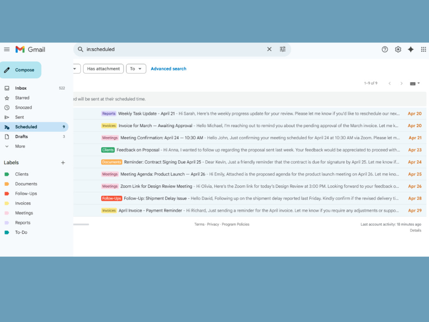Open Zoom Link for Design Review email
This screenshot has width=429, height=322.
click(x=250, y=186)
